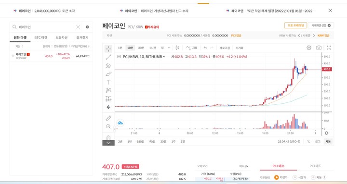Image resolution: width=347 pixels, height=184 pixels.
Task: Click the KRW 입금 link
Action: click(323, 36)
